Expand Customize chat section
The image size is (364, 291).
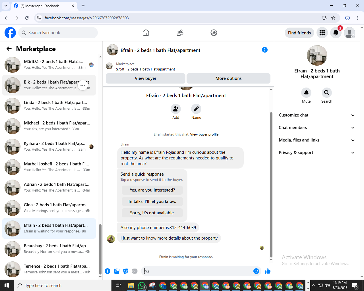[x=317, y=115]
